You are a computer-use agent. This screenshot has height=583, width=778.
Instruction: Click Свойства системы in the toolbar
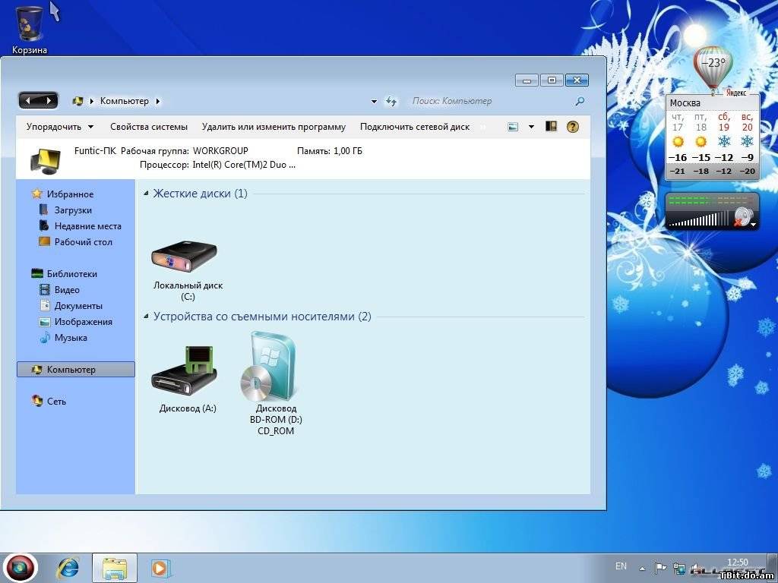149,127
